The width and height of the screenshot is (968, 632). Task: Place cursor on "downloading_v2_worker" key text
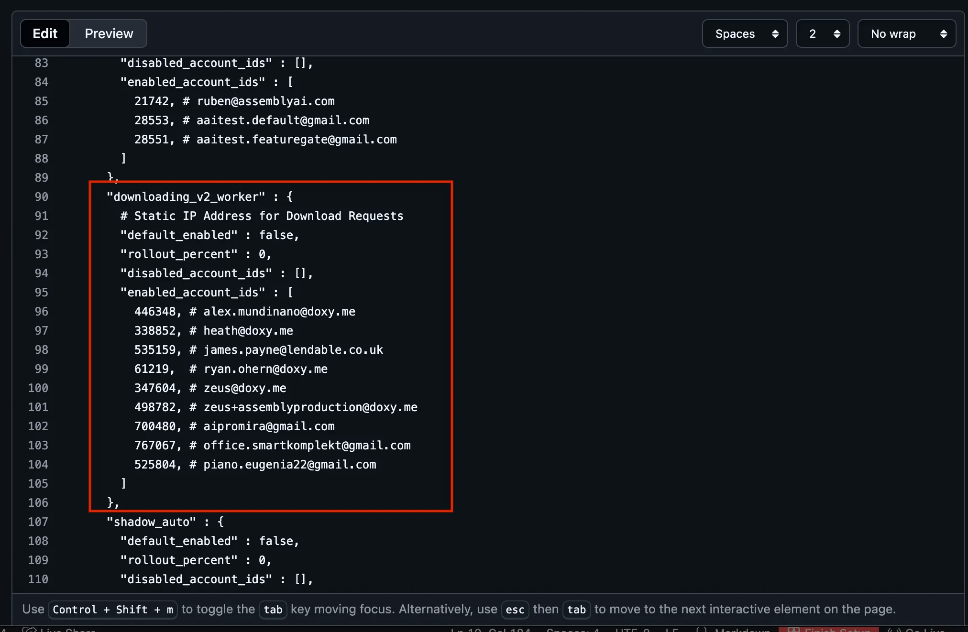coord(186,196)
